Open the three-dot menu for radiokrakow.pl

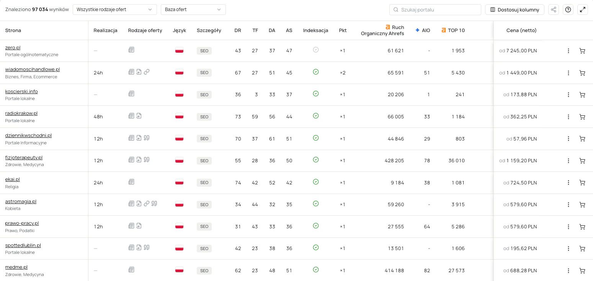click(568, 117)
